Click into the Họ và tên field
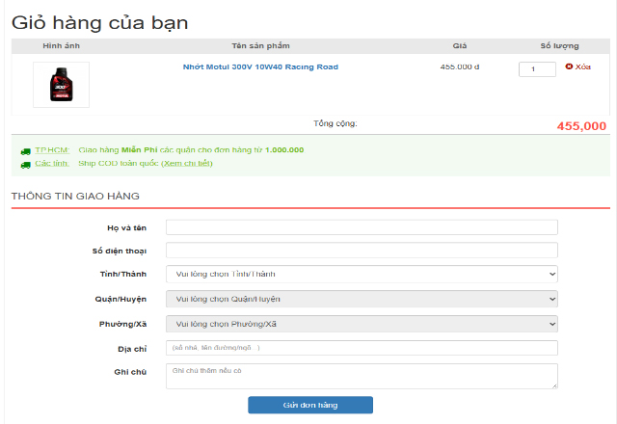Image resolution: width=617 pixels, height=424 pixels. pyautogui.click(x=362, y=227)
